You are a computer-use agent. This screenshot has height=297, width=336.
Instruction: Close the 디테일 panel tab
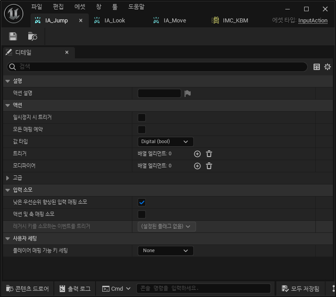(x=67, y=52)
